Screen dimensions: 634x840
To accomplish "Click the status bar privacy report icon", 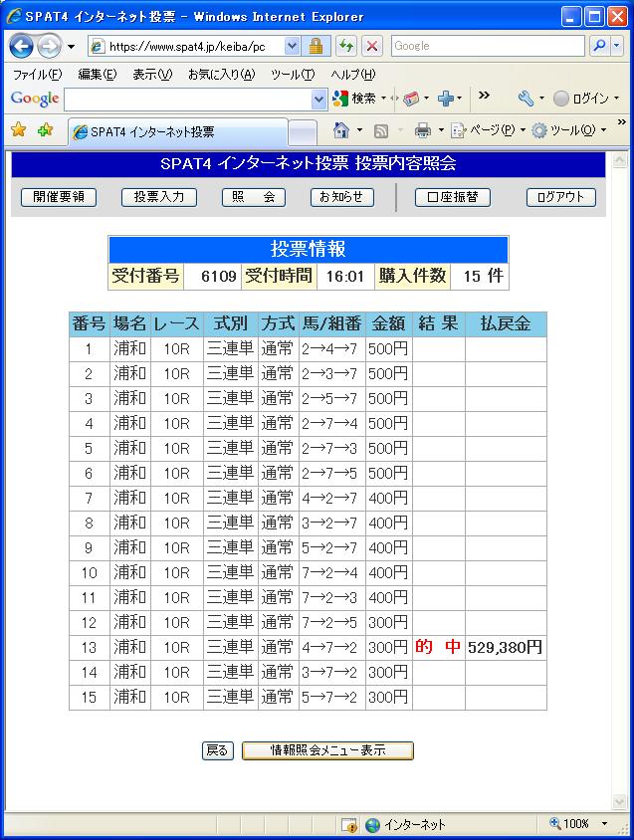I will tap(349, 825).
